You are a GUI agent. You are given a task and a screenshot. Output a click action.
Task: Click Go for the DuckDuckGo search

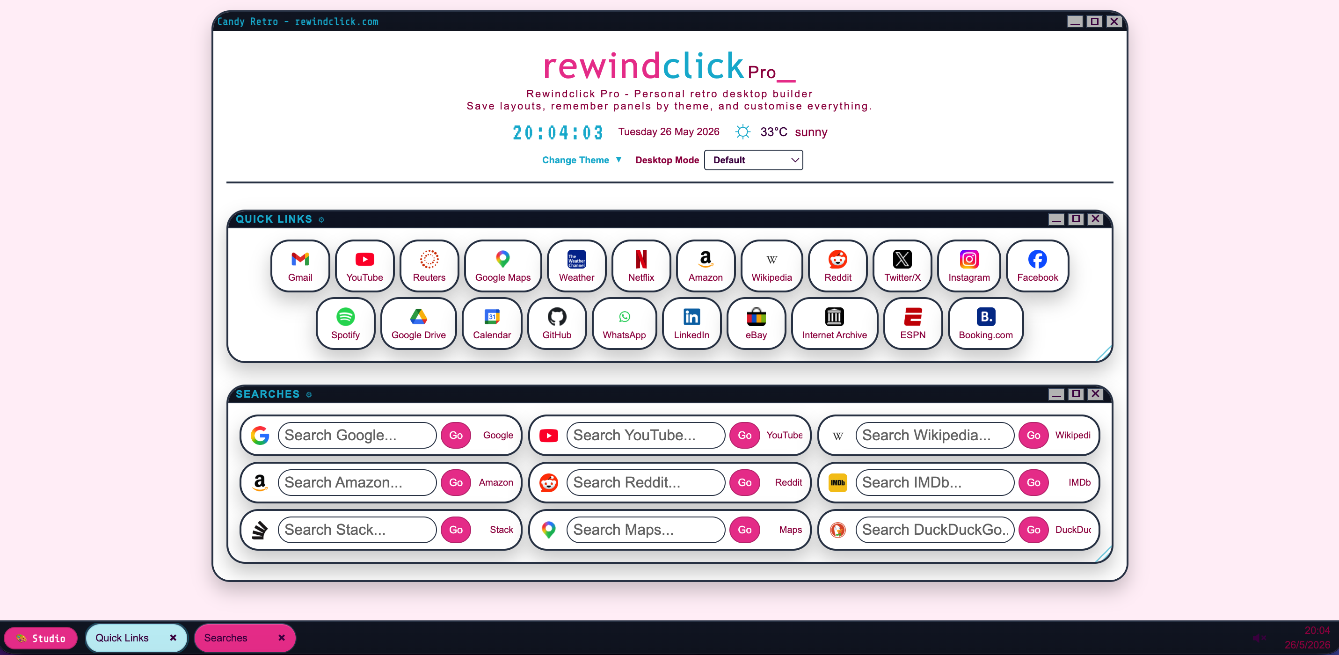[1033, 530]
